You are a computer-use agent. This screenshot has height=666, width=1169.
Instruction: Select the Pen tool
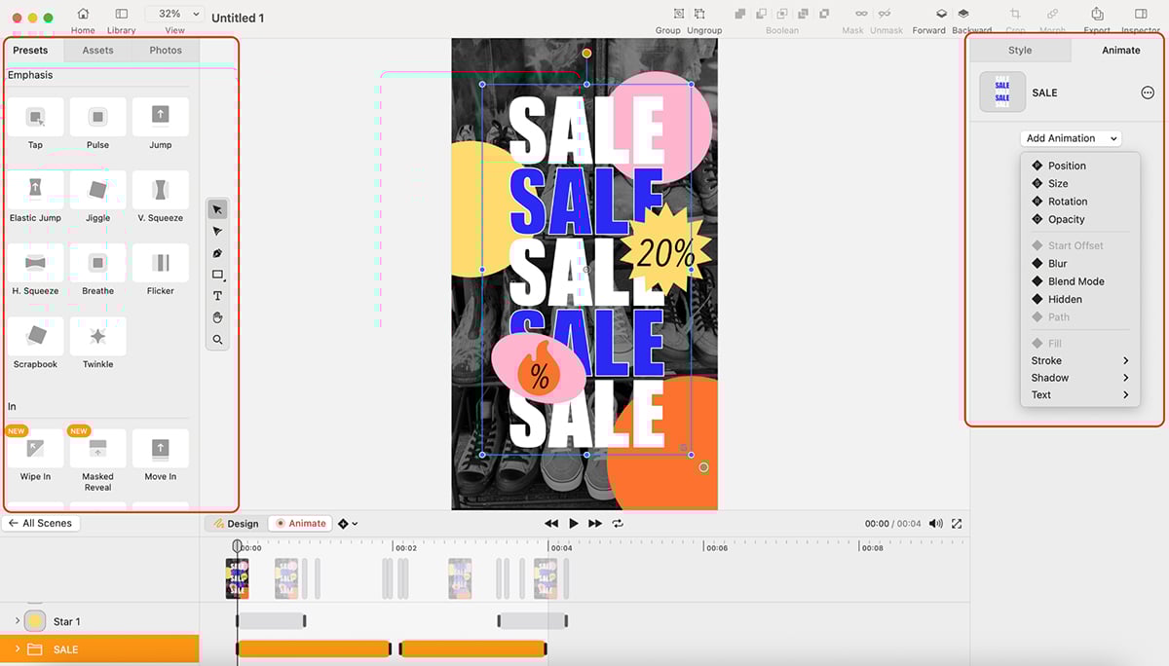217,252
